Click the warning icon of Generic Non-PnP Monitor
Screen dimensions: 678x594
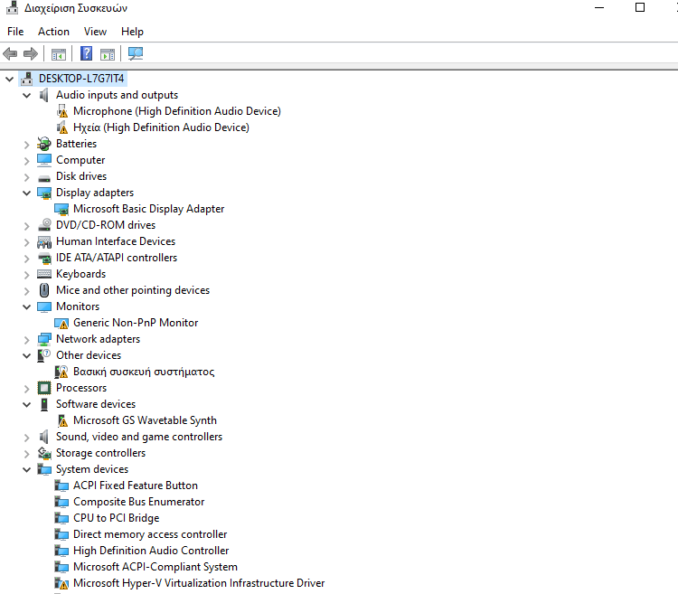click(61, 323)
